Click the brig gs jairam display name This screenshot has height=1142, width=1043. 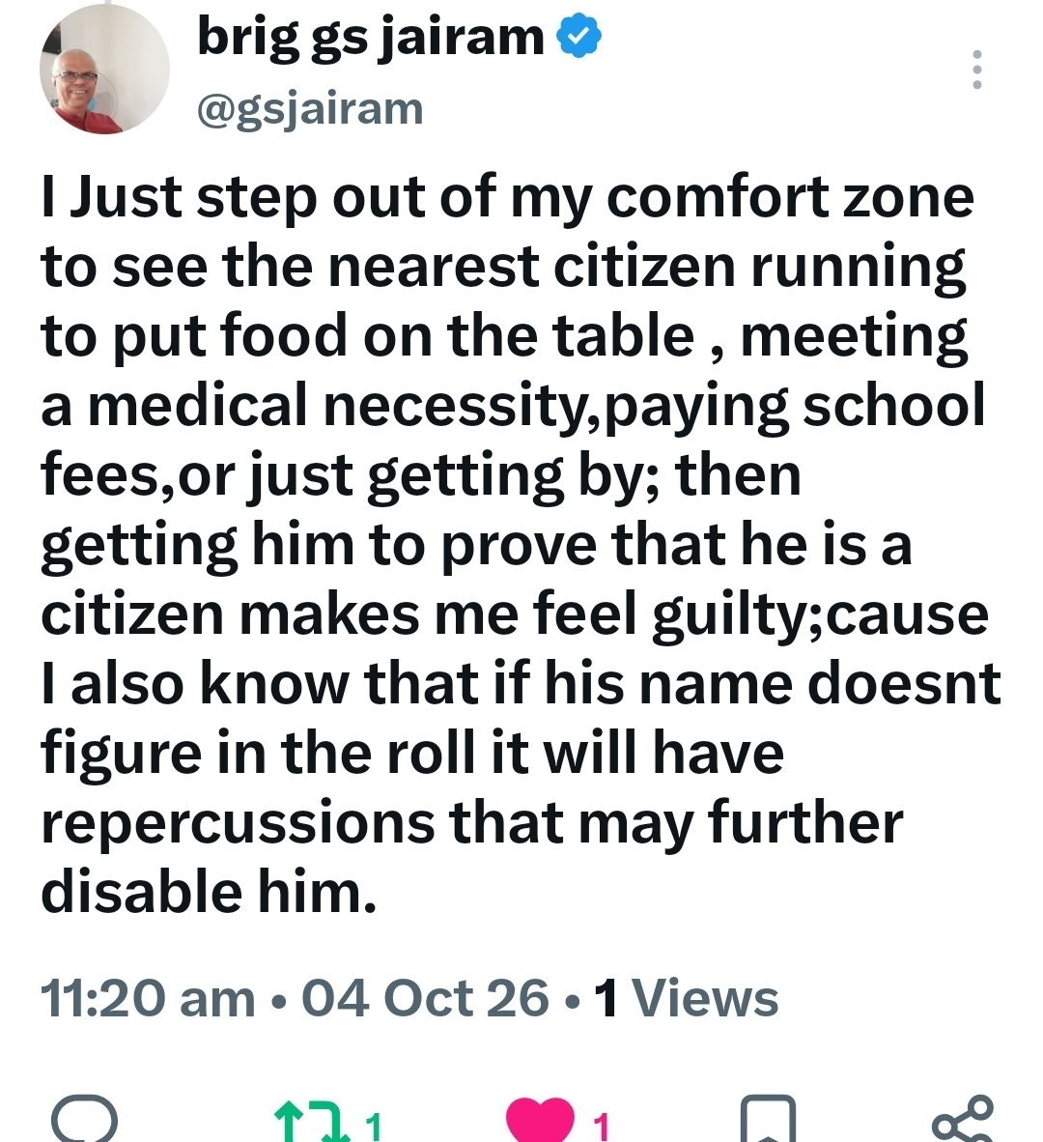pyautogui.click(x=371, y=38)
